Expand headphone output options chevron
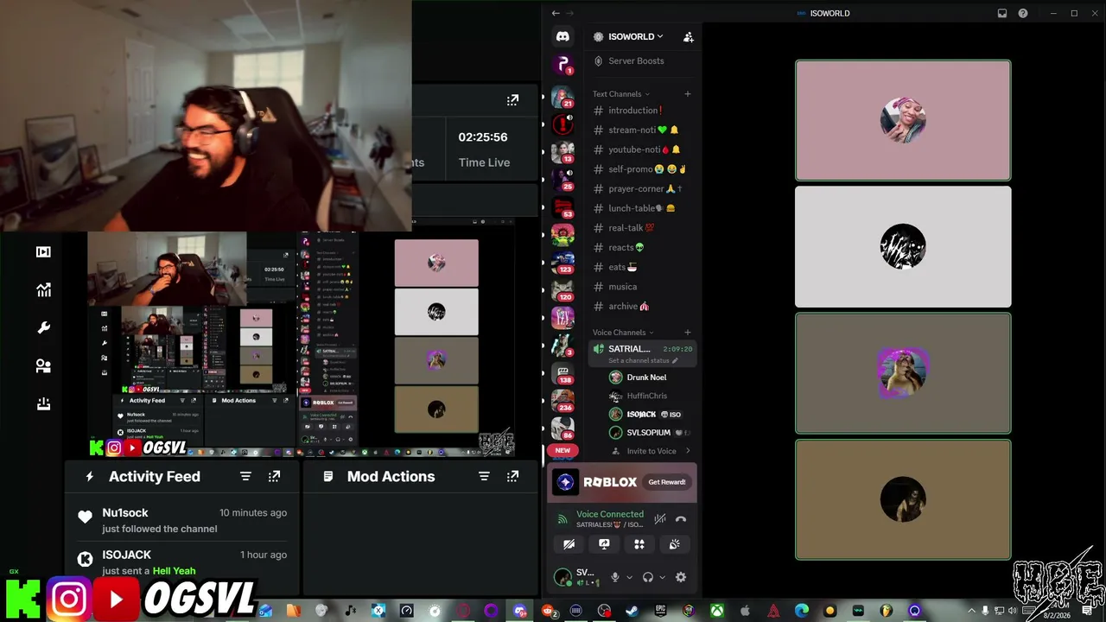 tap(662, 577)
